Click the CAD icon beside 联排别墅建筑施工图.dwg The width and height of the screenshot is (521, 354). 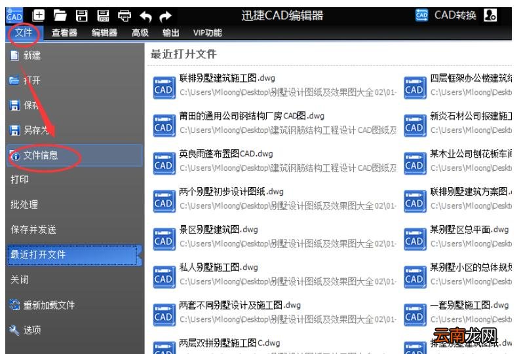pyautogui.click(x=164, y=88)
